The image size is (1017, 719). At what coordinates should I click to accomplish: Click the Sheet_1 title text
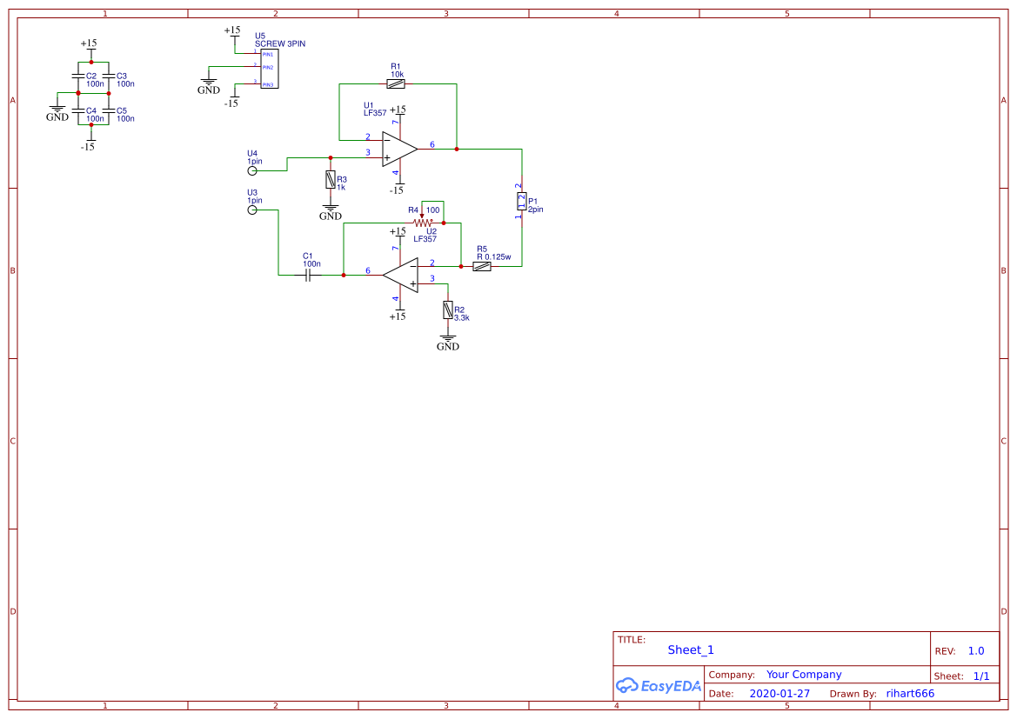click(691, 649)
